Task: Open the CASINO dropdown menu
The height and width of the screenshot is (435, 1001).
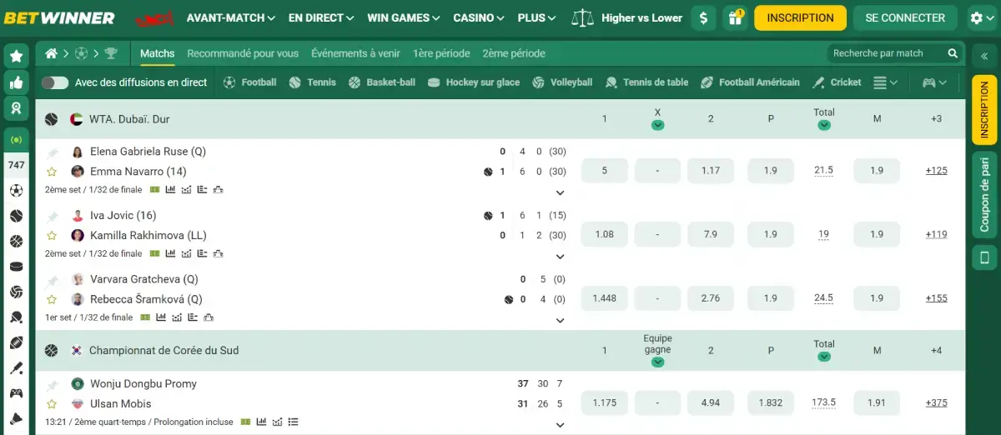Action: pos(479,17)
